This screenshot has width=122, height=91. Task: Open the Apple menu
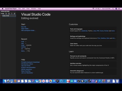click(x=3, y=9)
